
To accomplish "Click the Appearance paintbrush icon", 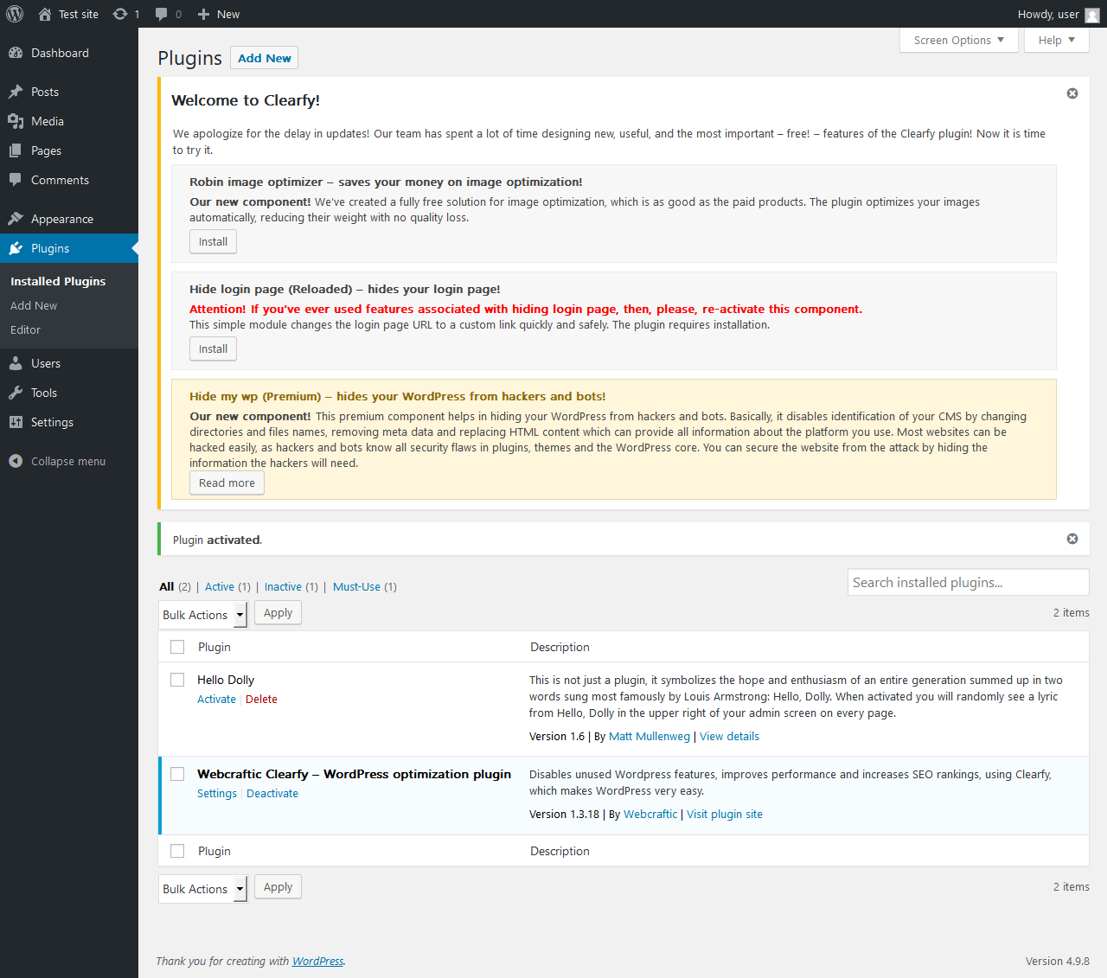I will click(x=16, y=219).
